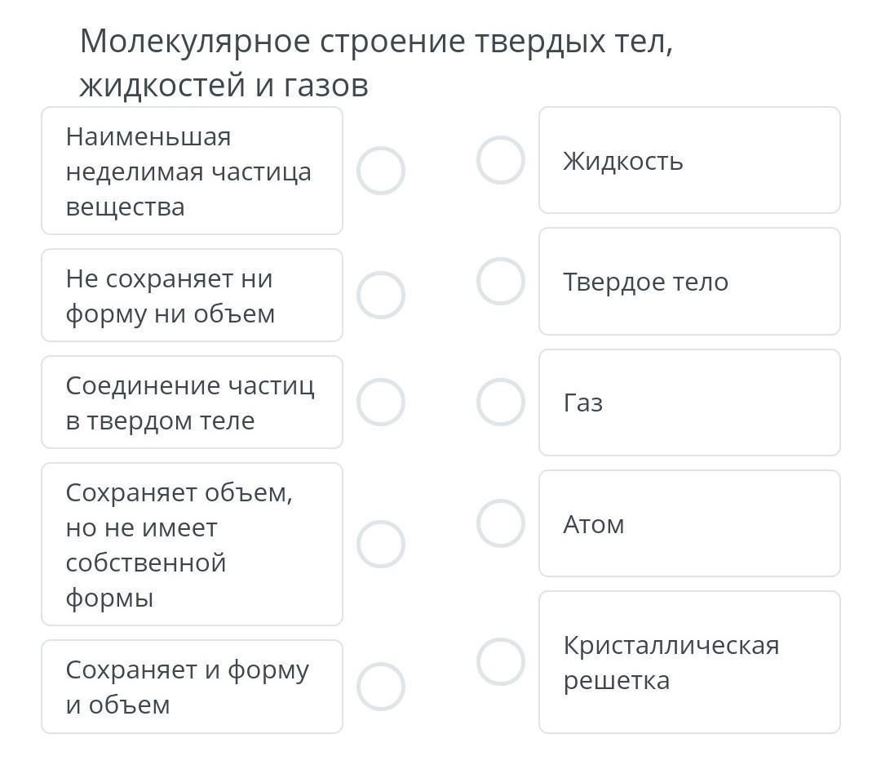Image resolution: width=881 pixels, height=774 pixels.
Task: Select circle beside 'Сохраняет объем, но не имеет собственной формы'
Action: pos(381,544)
